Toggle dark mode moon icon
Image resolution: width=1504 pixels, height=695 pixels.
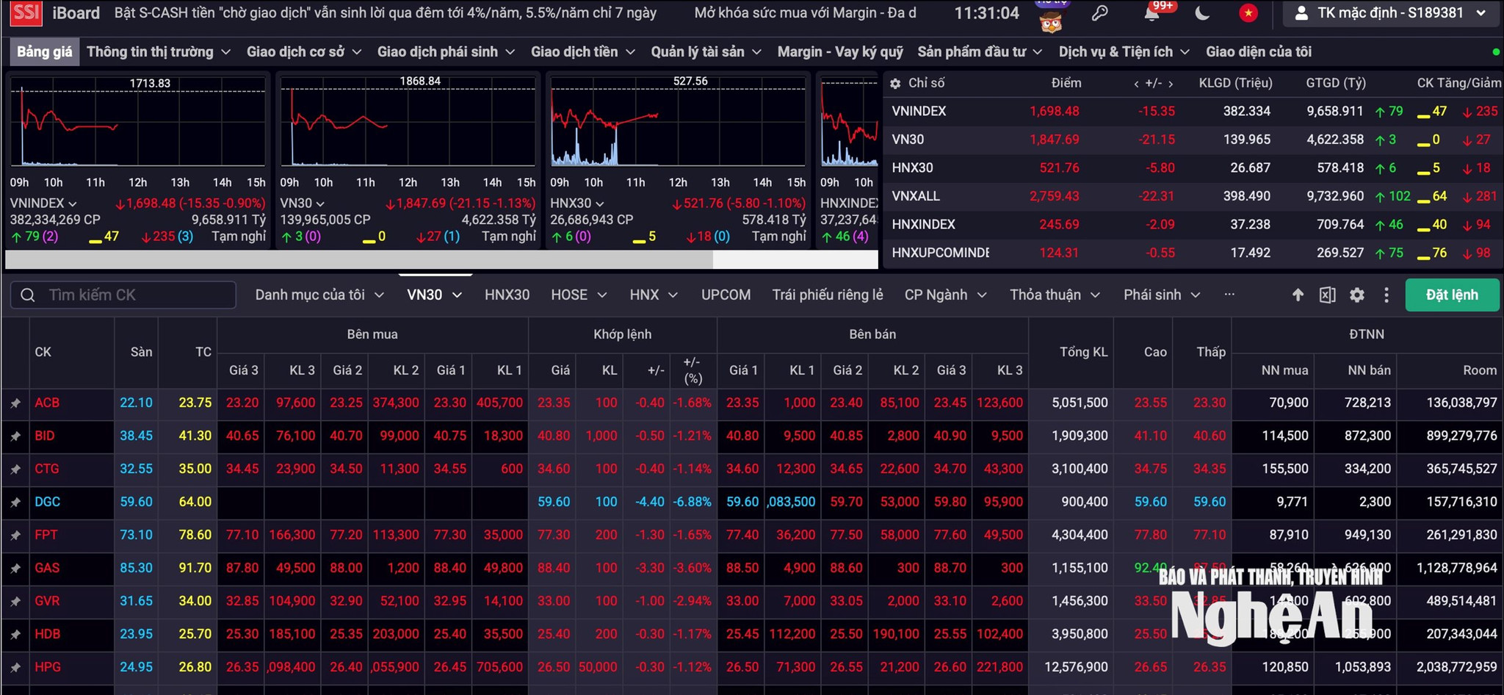coord(1202,13)
